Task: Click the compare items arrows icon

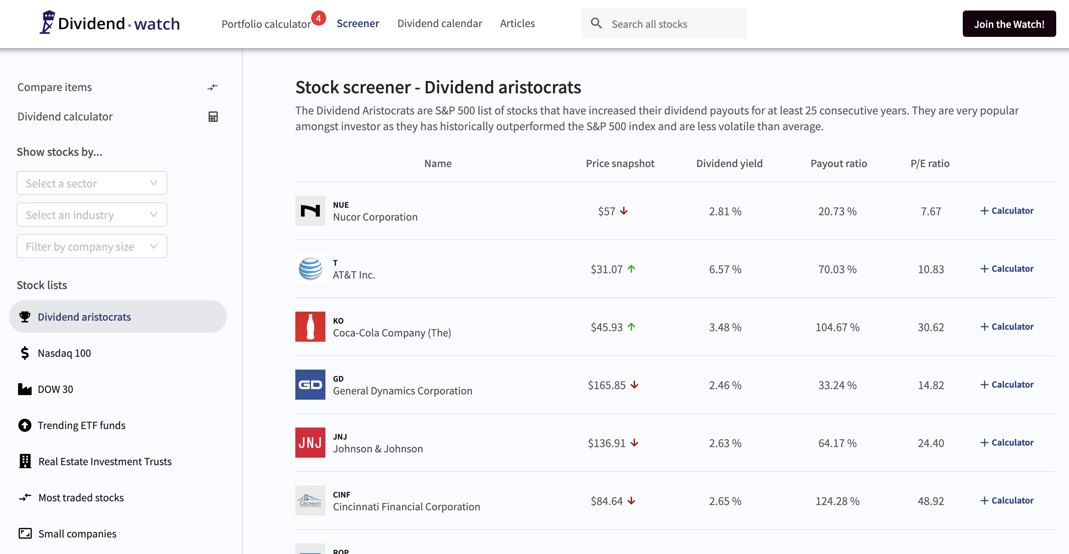Action: pos(212,87)
